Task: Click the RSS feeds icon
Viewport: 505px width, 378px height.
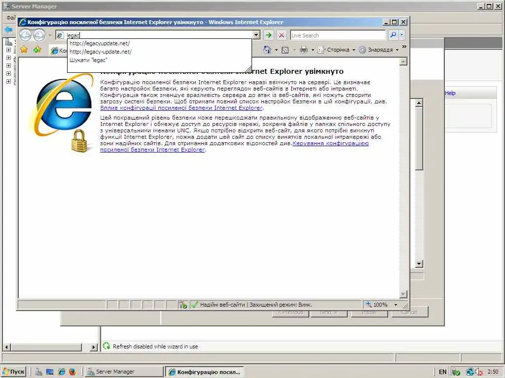Action: [285, 50]
